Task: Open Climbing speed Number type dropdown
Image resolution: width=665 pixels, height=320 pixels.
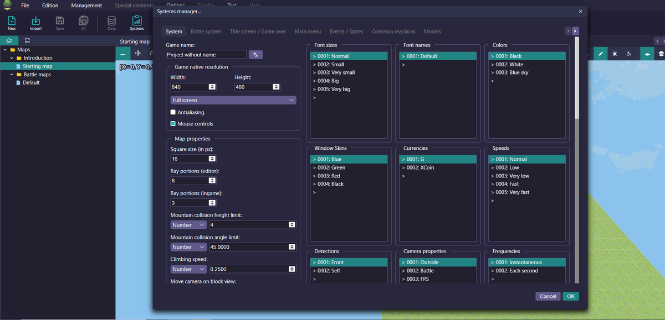Action: point(188,269)
